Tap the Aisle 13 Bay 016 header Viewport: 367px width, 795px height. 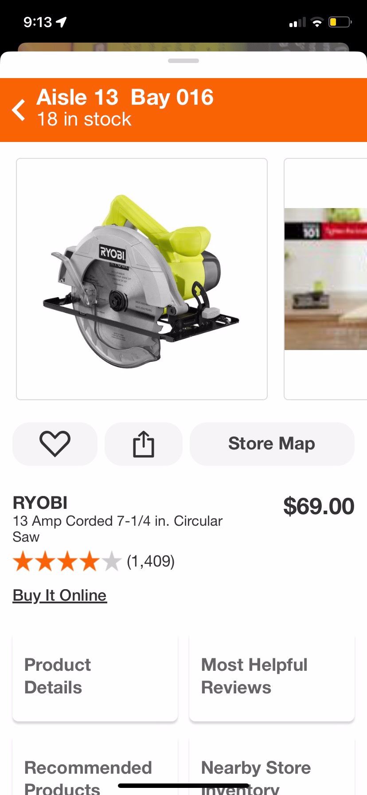click(125, 97)
